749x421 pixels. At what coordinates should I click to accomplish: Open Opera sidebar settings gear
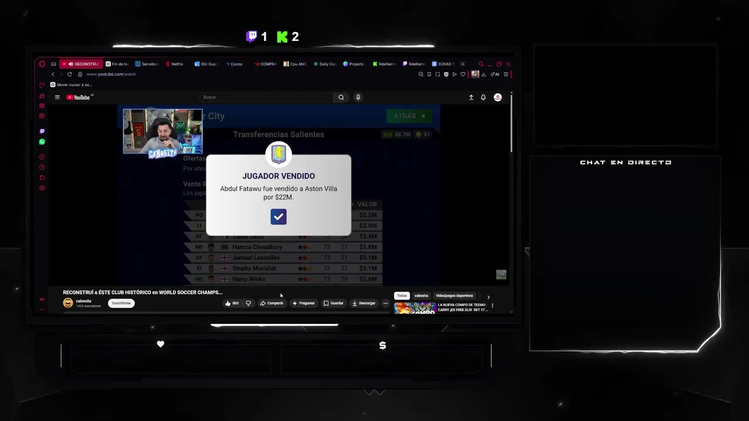[x=42, y=188]
